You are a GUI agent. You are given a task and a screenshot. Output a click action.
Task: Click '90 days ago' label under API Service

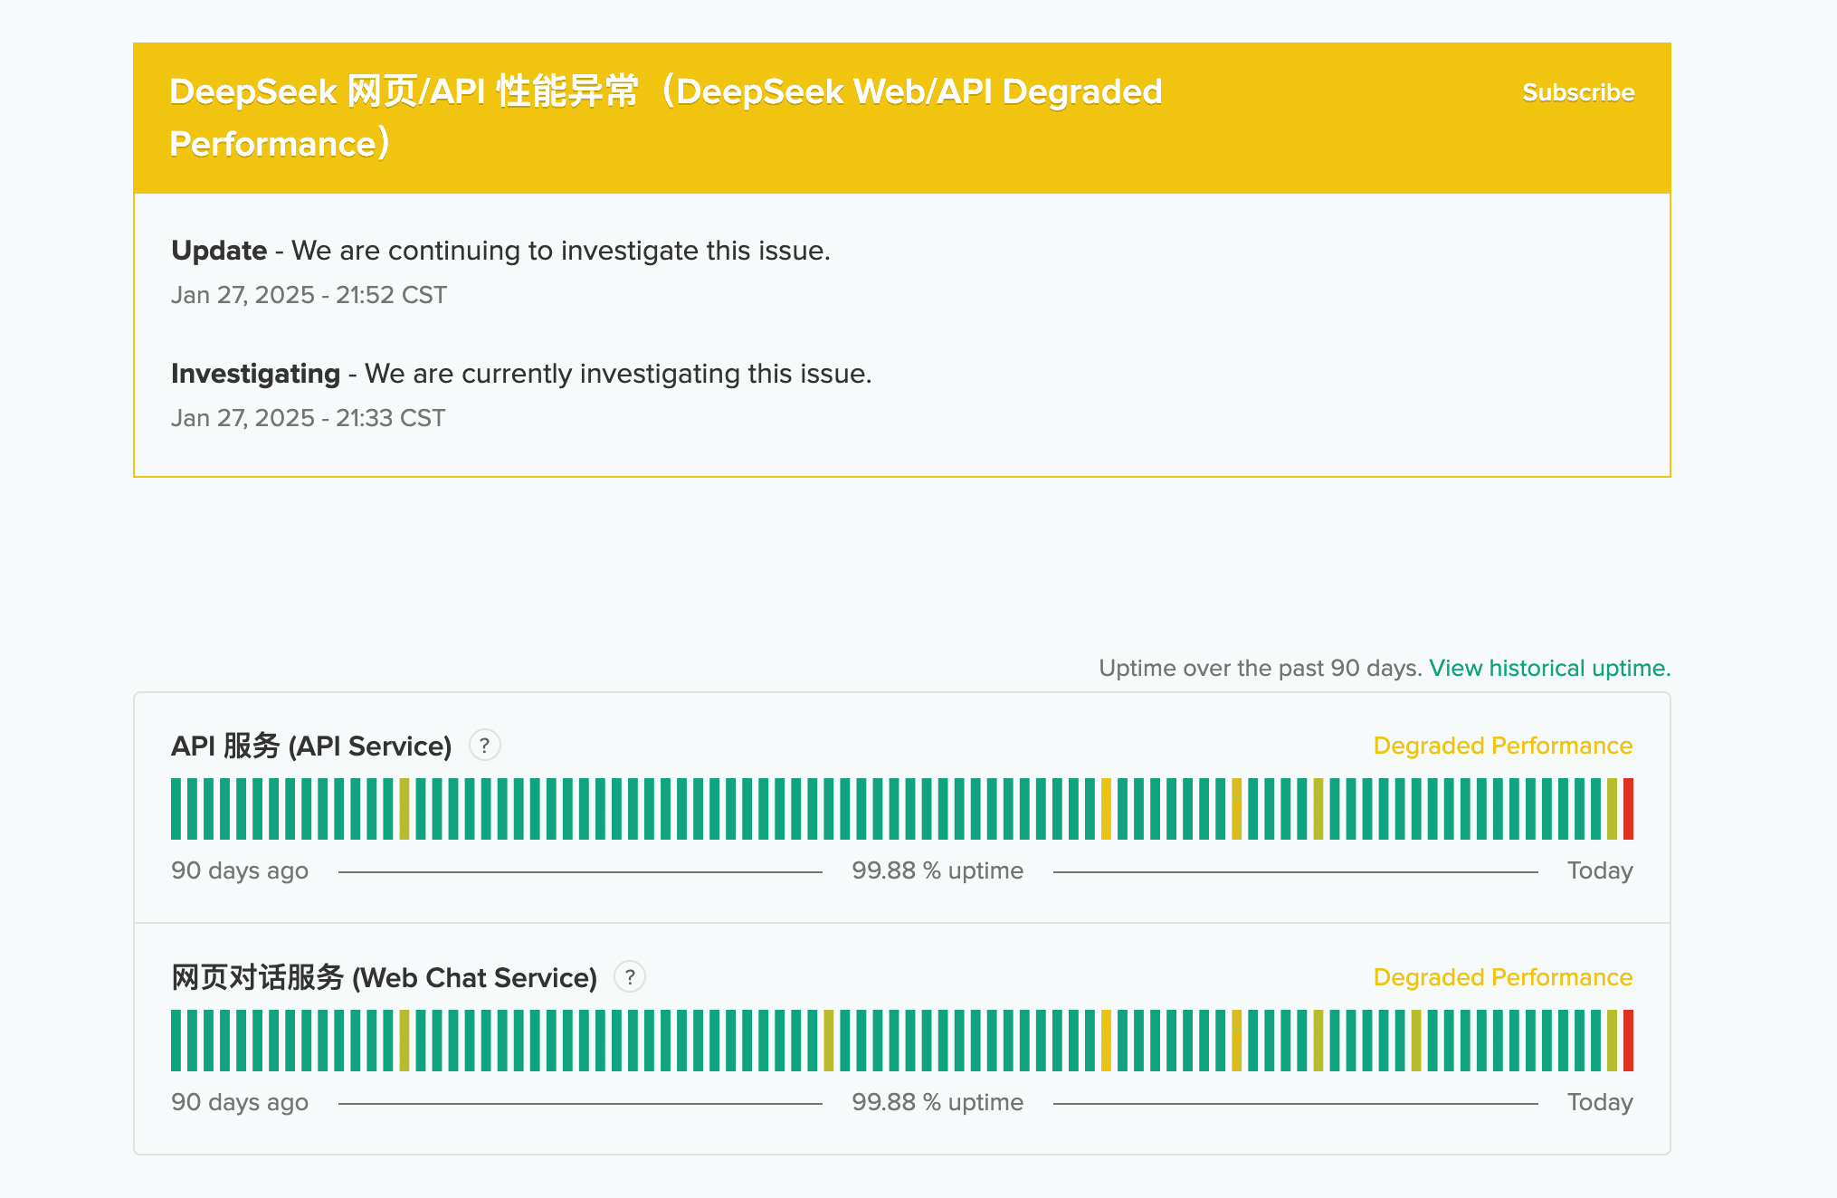click(240, 870)
